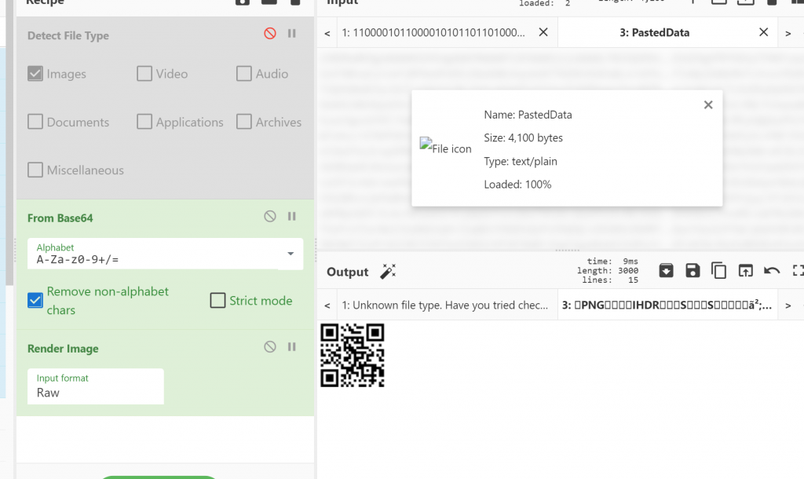Click the output 'time: 9ms' stat
804x479 pixels.
[x=612, y=261]
